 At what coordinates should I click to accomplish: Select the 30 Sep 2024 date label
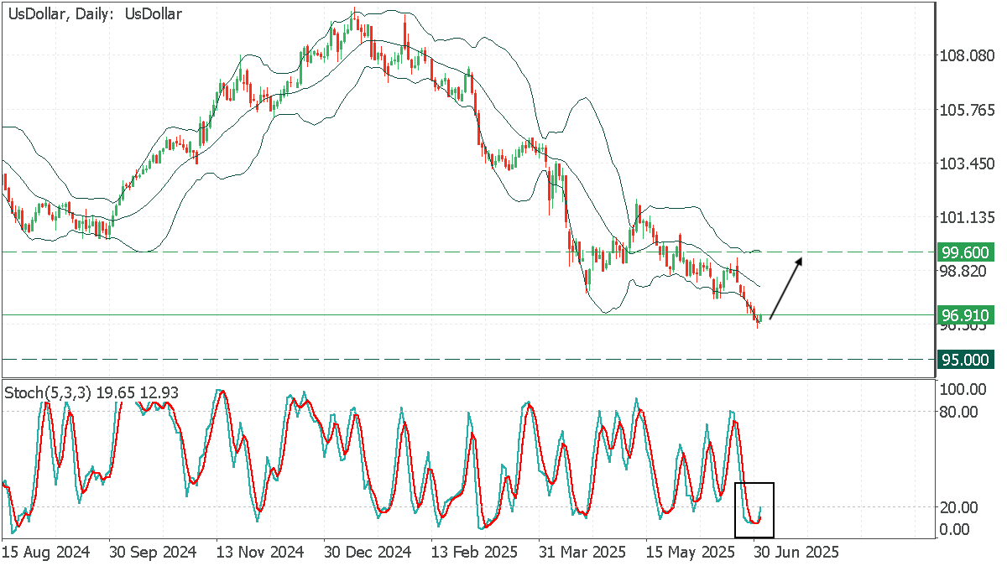pos(153,553)
